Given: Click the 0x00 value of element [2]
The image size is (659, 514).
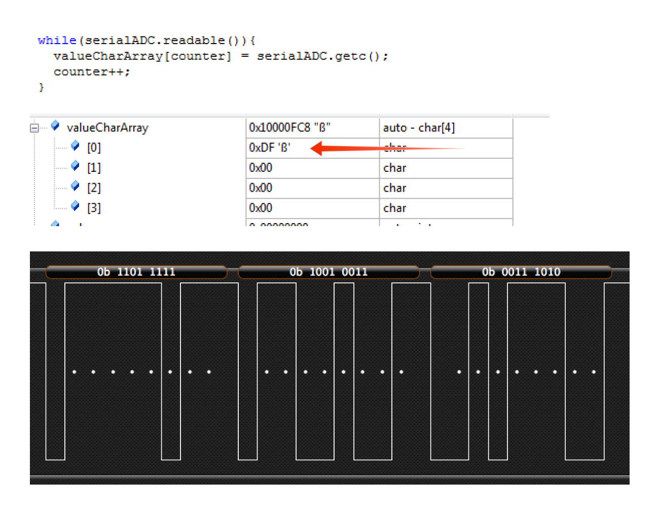Looking at the screenshot, I should tap(261, 188).
